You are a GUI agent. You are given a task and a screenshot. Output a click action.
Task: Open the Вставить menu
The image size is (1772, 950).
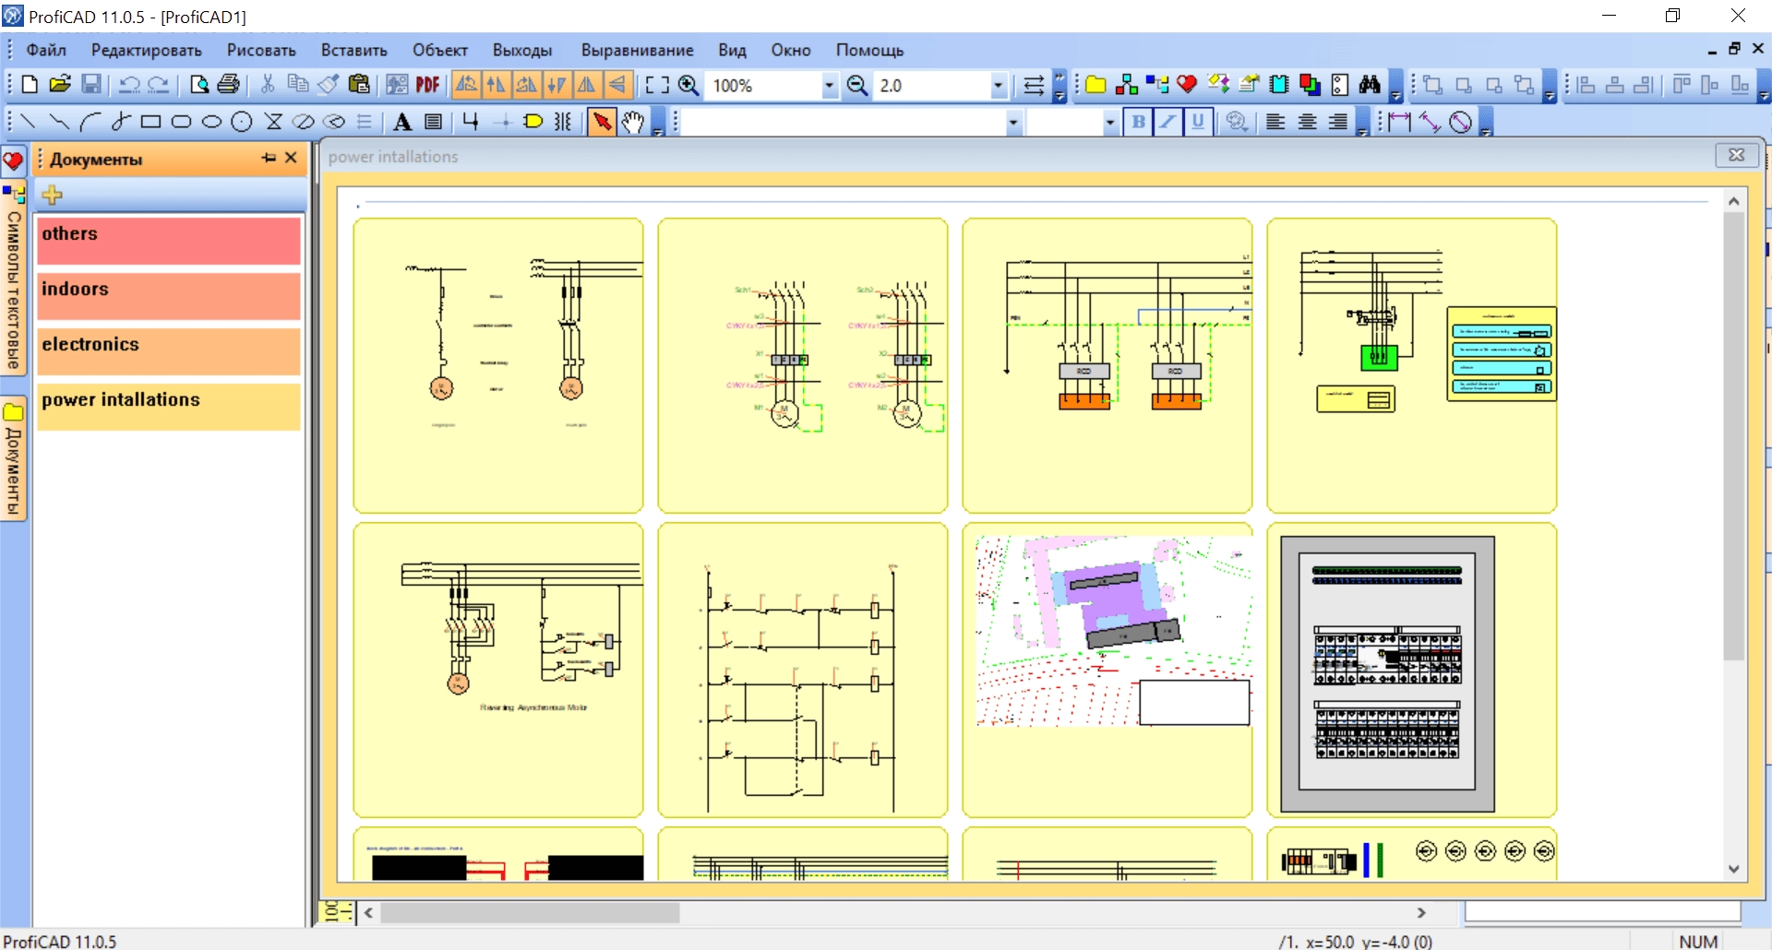(353, 50)
